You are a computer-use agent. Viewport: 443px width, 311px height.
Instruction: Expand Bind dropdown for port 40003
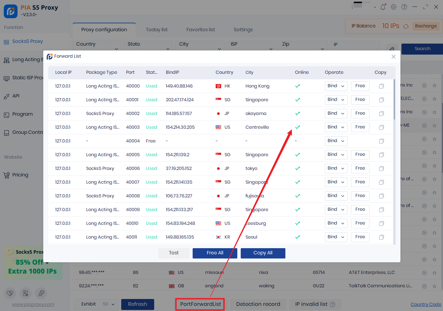pyautogui.click(x=336, y=127)
